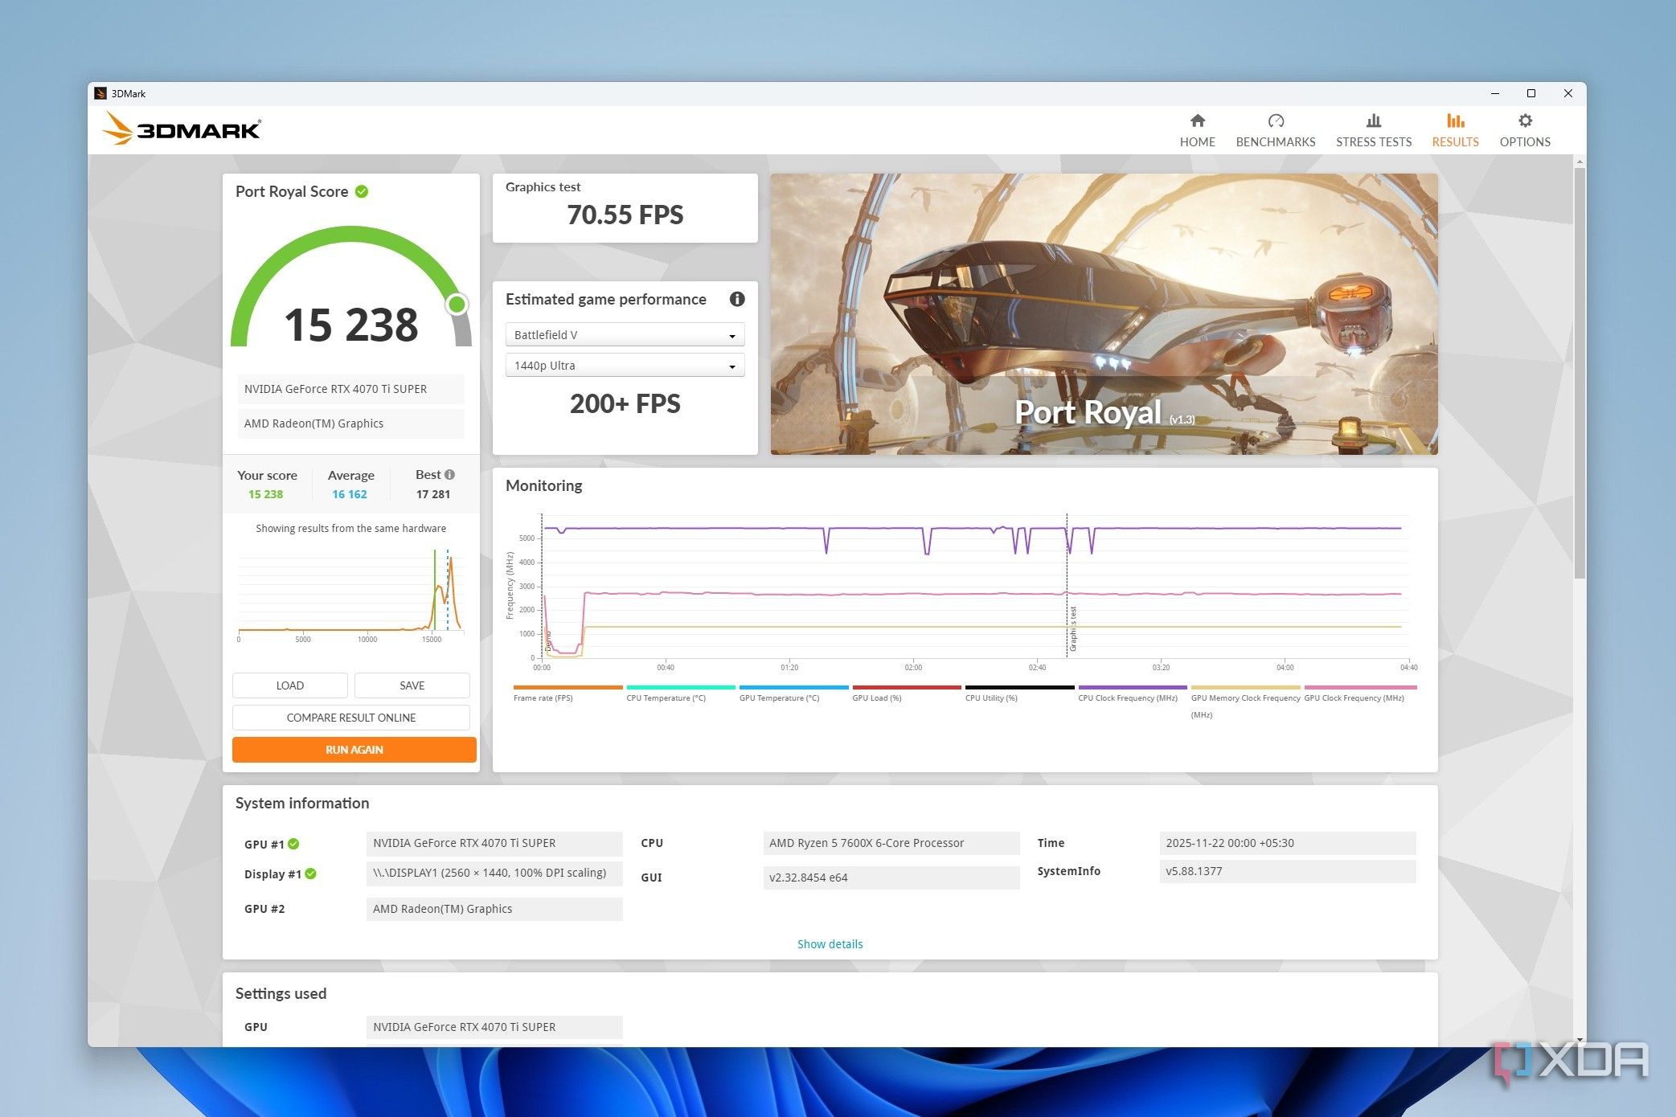Click the Average score value 16 162
This screenshot has width=1676, height=1117.
[x=350, y=494]
